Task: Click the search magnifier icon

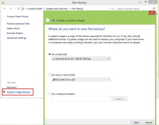Action: pyautogui.click(x=154, y=9)
